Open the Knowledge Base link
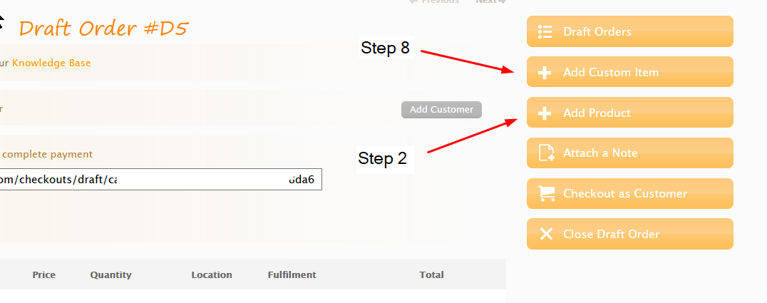767x303 pixels. click(x=51, y=63)
